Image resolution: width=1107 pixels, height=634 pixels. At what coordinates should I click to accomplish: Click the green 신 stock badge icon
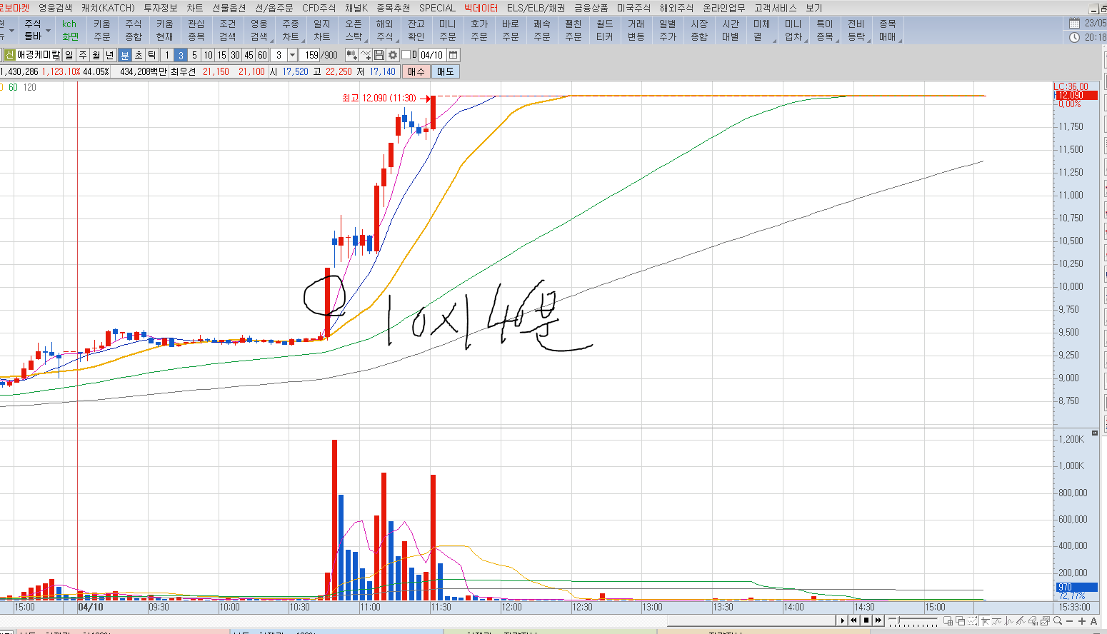[x=9, y=55]
